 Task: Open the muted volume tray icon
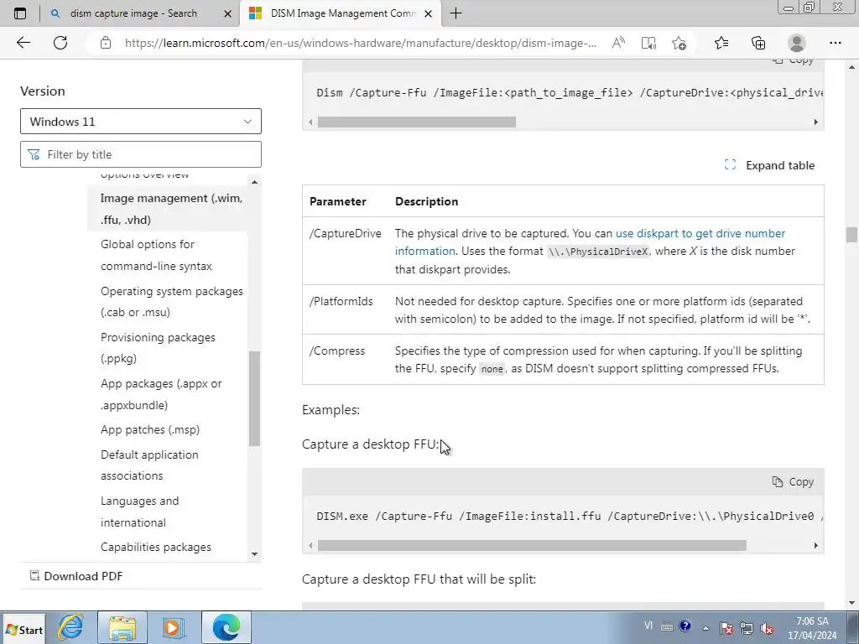(x=767, y=629)
